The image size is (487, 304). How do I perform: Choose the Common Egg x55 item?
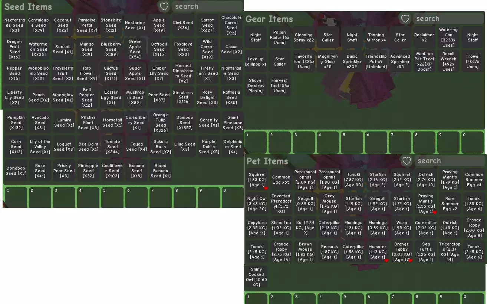coord(281,180)
